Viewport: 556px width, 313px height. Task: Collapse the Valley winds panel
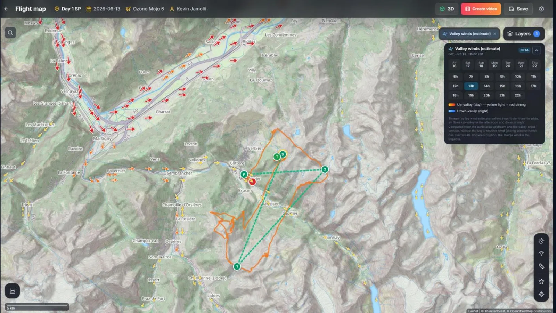(537, 50)
